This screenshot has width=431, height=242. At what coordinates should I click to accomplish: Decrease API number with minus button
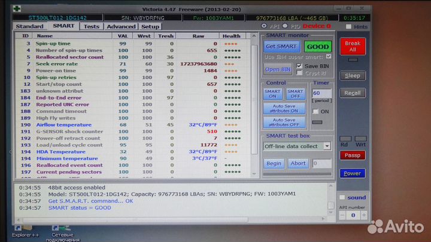point(343,215)
